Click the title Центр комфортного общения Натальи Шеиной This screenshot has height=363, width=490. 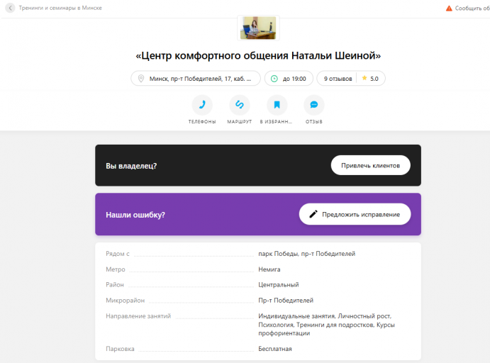tap(258, 55)
